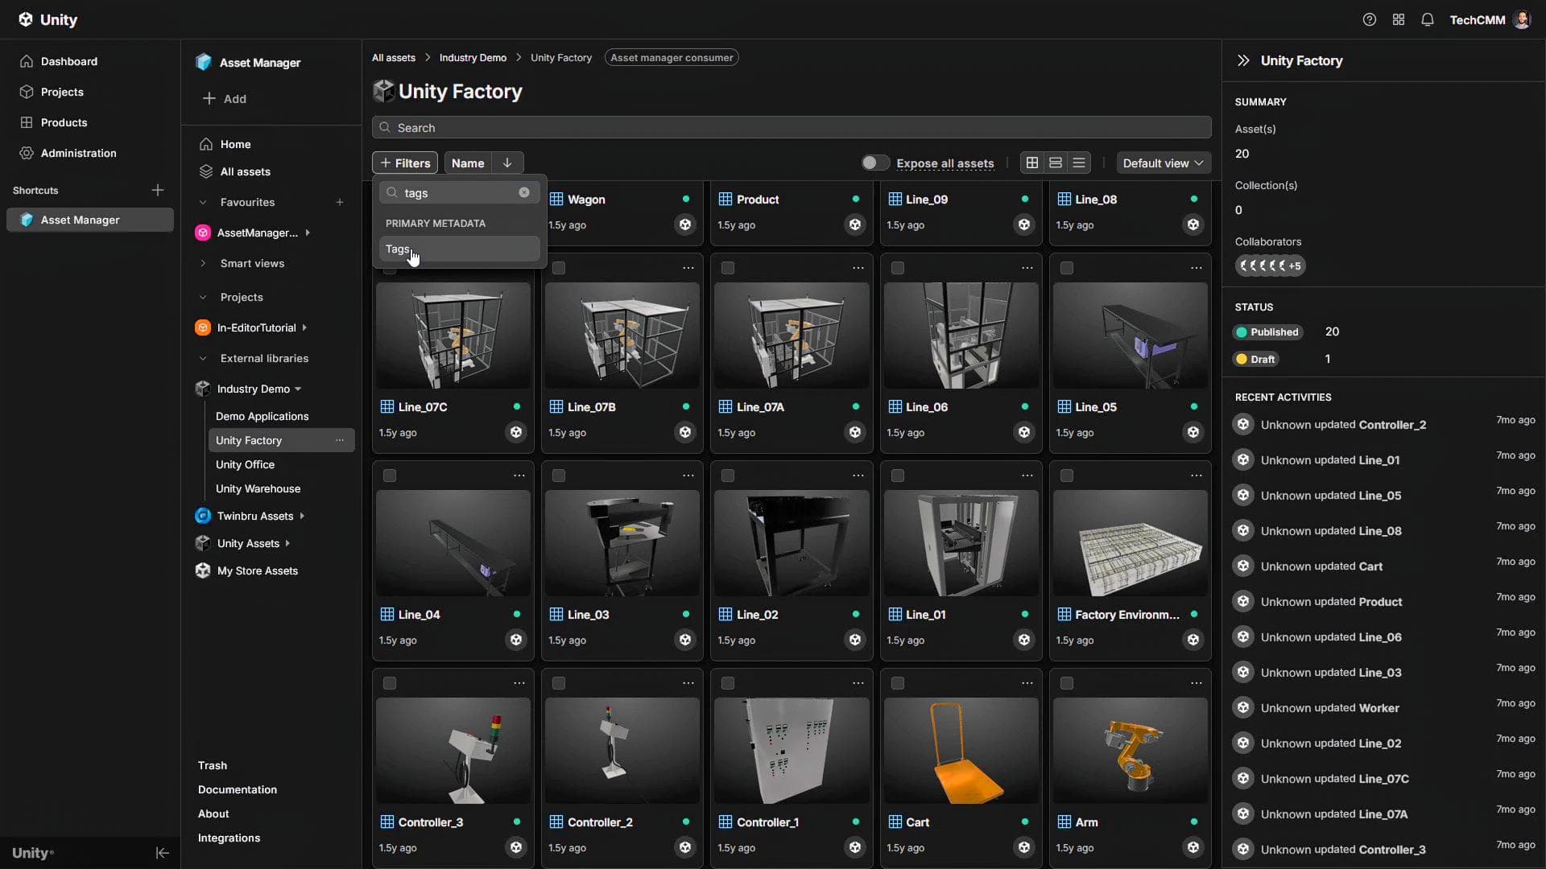Select checkbox on Line_01 card
The image size is (1546, 869).
(x=898, y=476)
